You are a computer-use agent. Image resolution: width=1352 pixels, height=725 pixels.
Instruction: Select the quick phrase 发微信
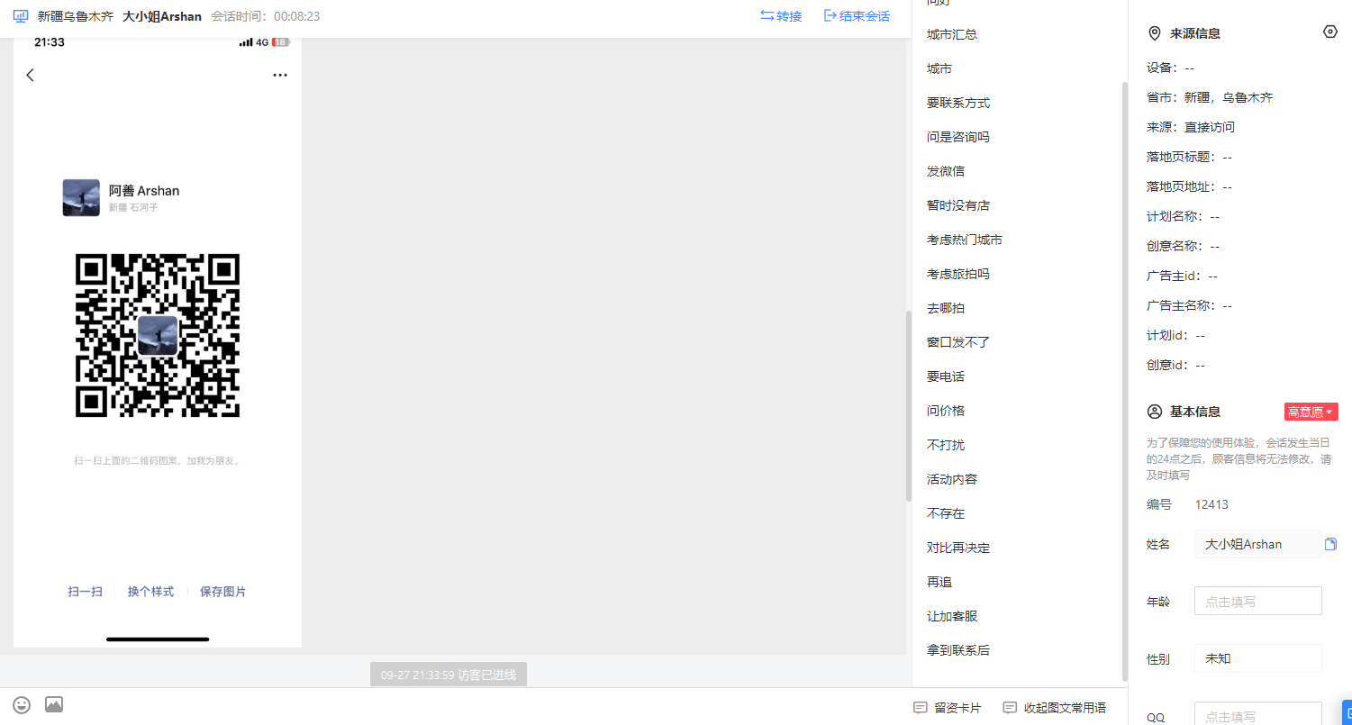[x=946, y=171]
